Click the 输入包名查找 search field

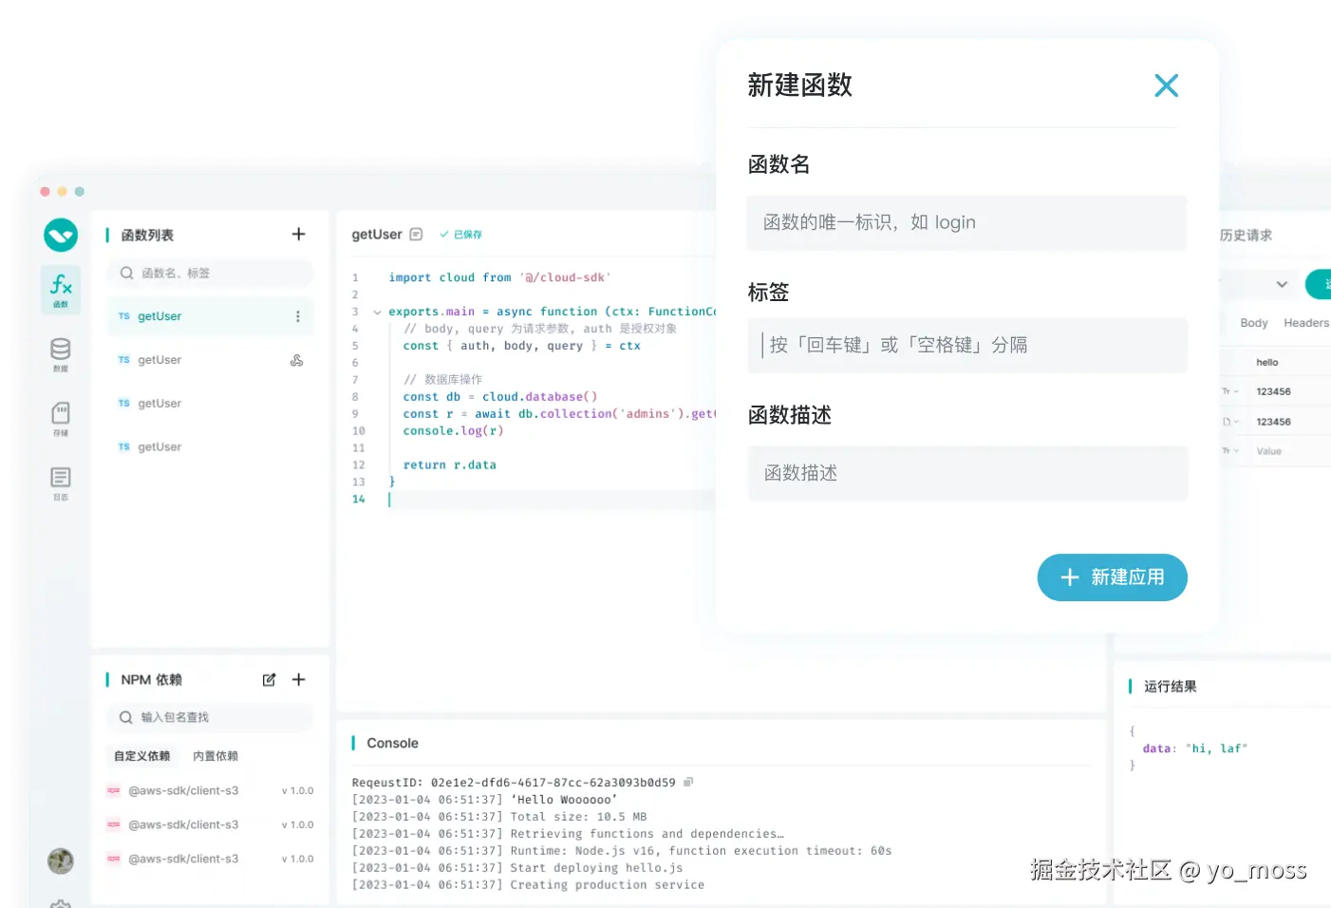point(210,717)
